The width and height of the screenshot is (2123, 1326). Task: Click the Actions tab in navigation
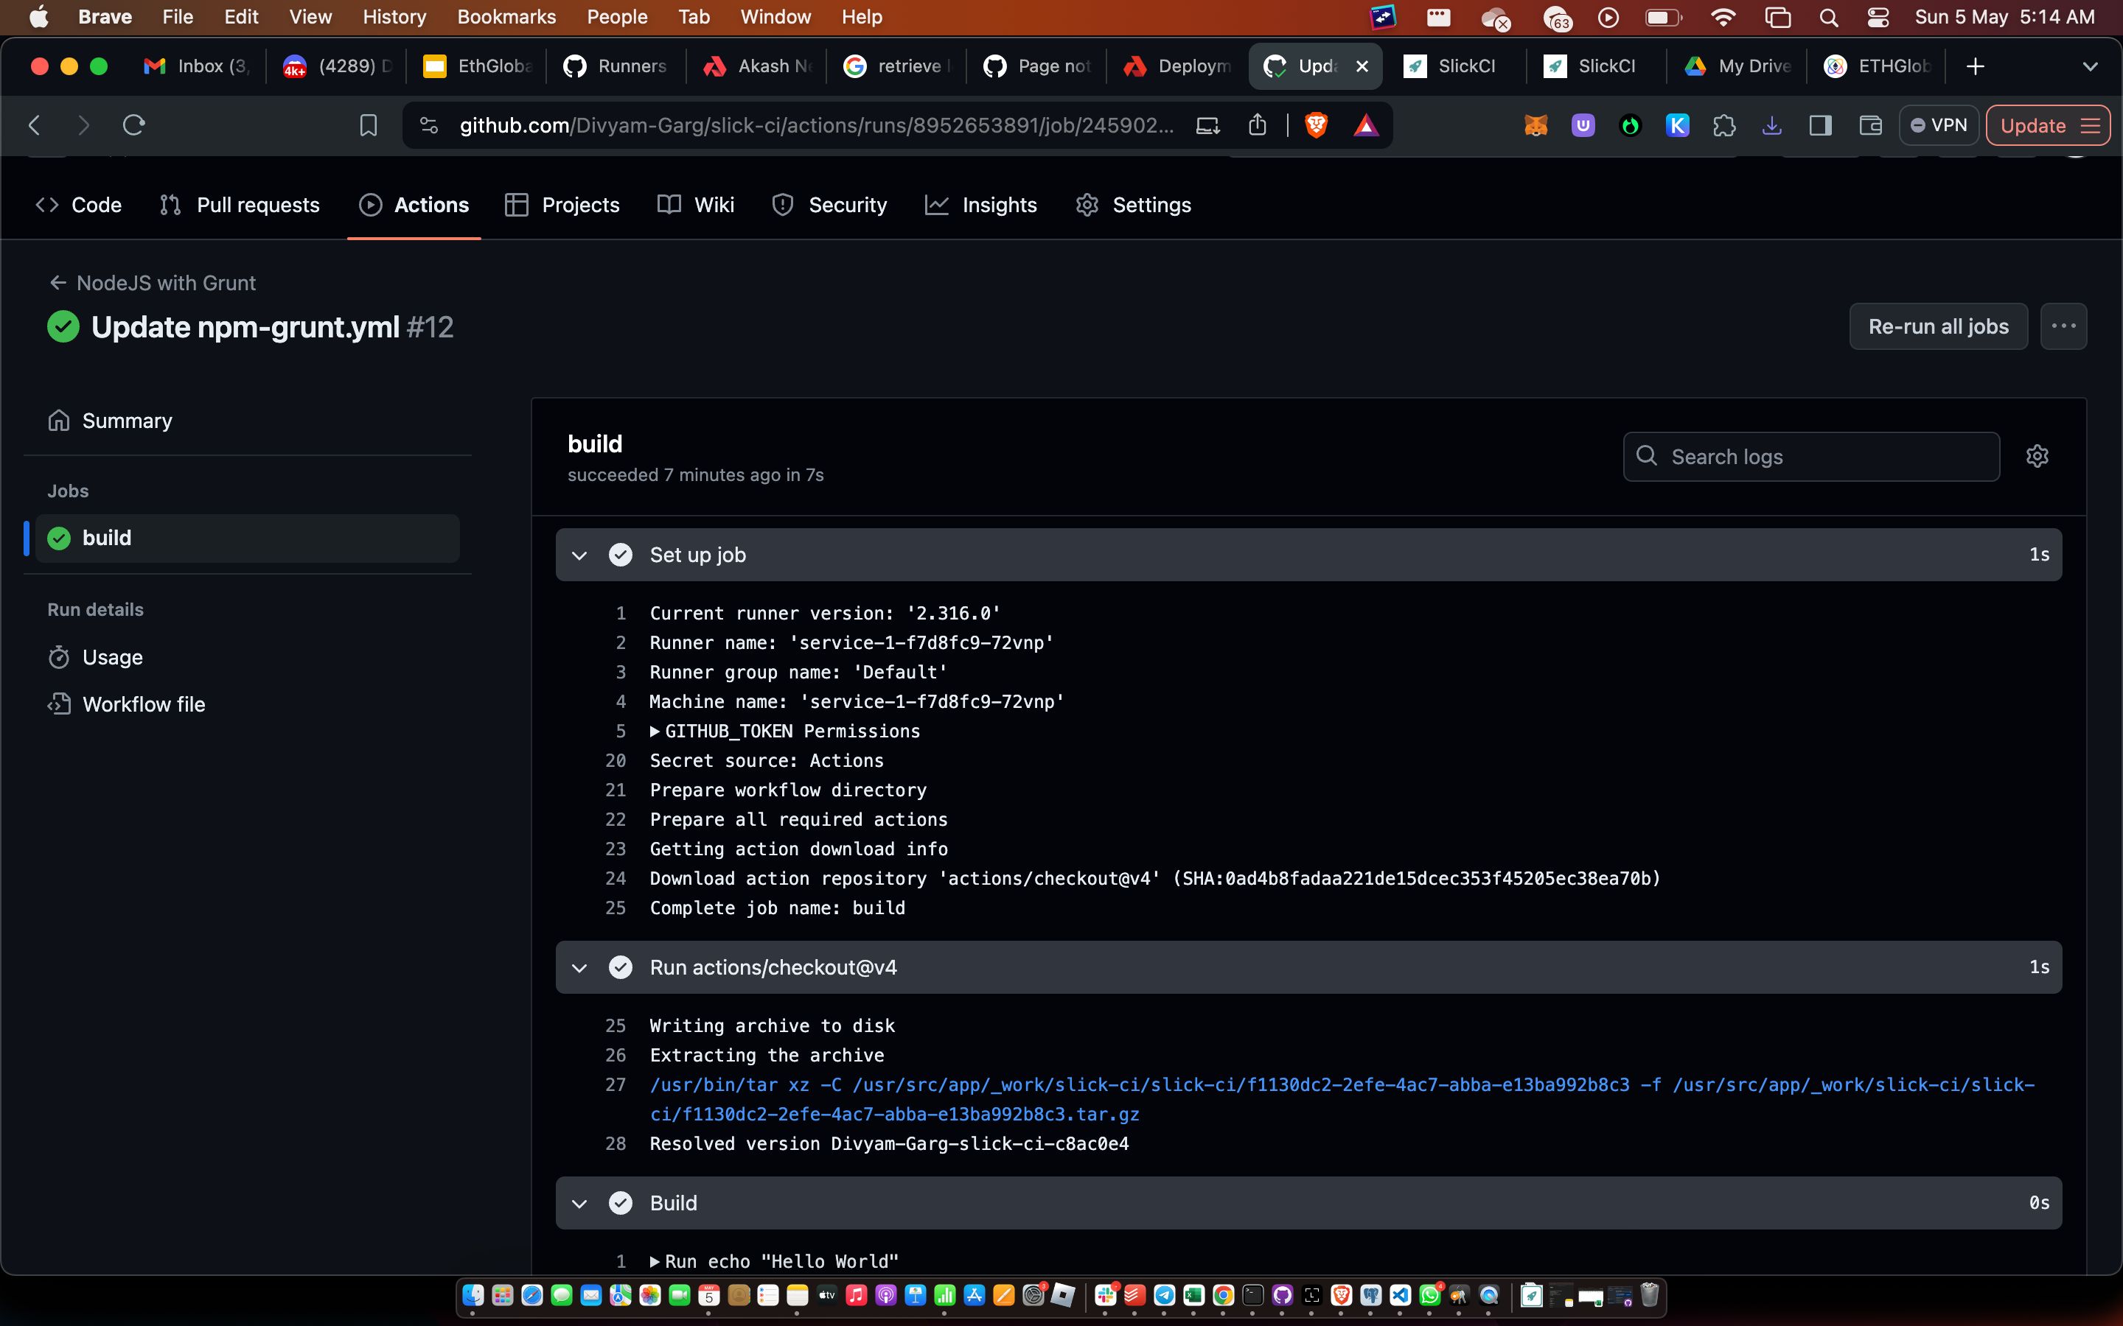430,203
